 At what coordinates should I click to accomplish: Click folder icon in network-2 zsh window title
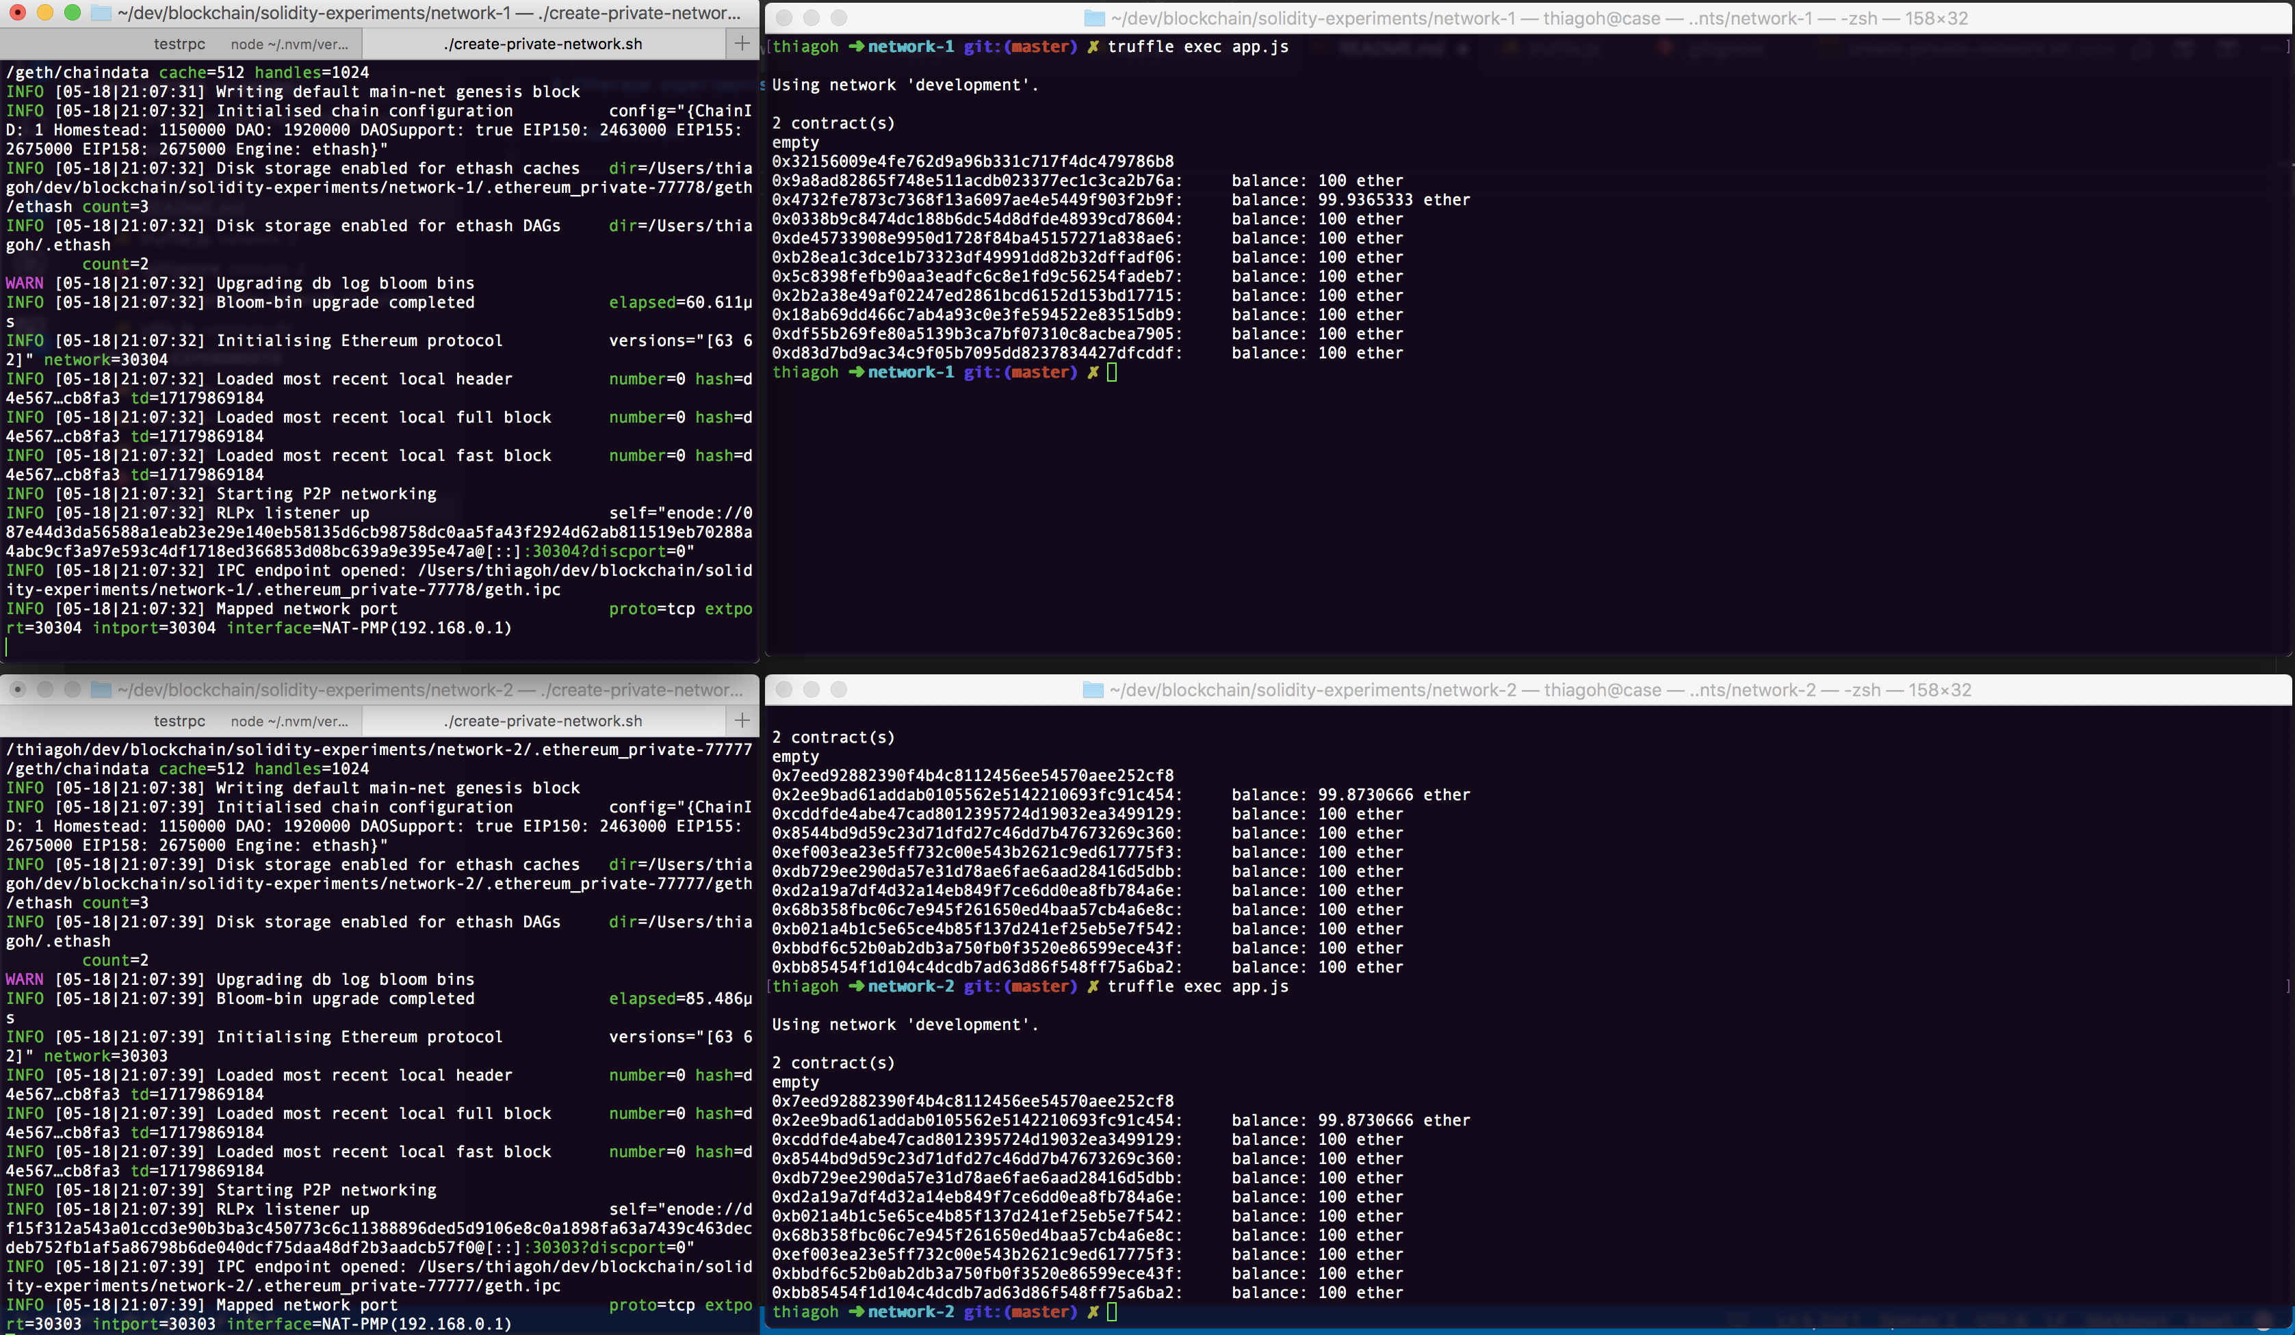click(x=1093, y=690)
